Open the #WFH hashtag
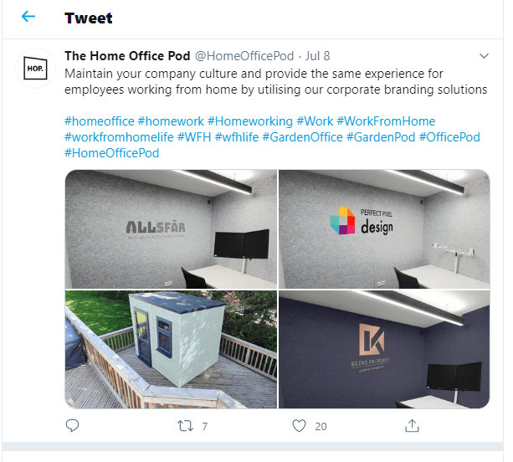513x462 pixels. tap(194, 137)
